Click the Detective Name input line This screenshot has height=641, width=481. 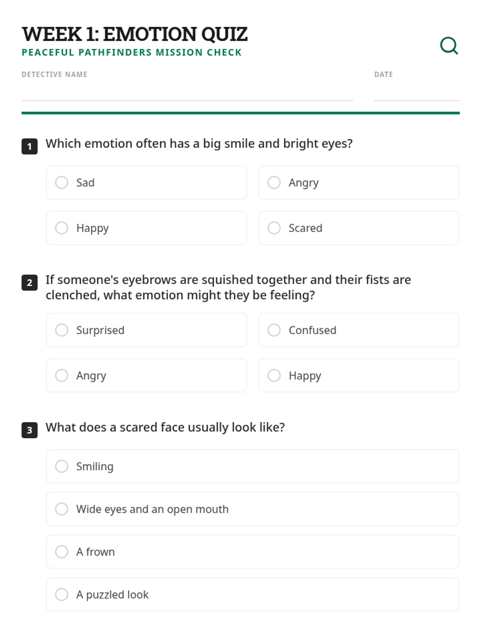click(x=187, y=93)
